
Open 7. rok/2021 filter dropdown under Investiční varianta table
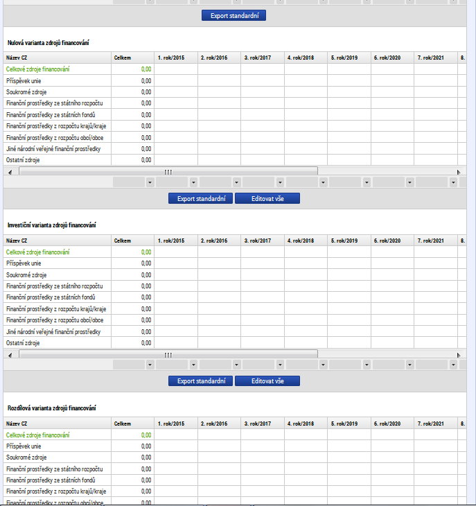[453, 365]
